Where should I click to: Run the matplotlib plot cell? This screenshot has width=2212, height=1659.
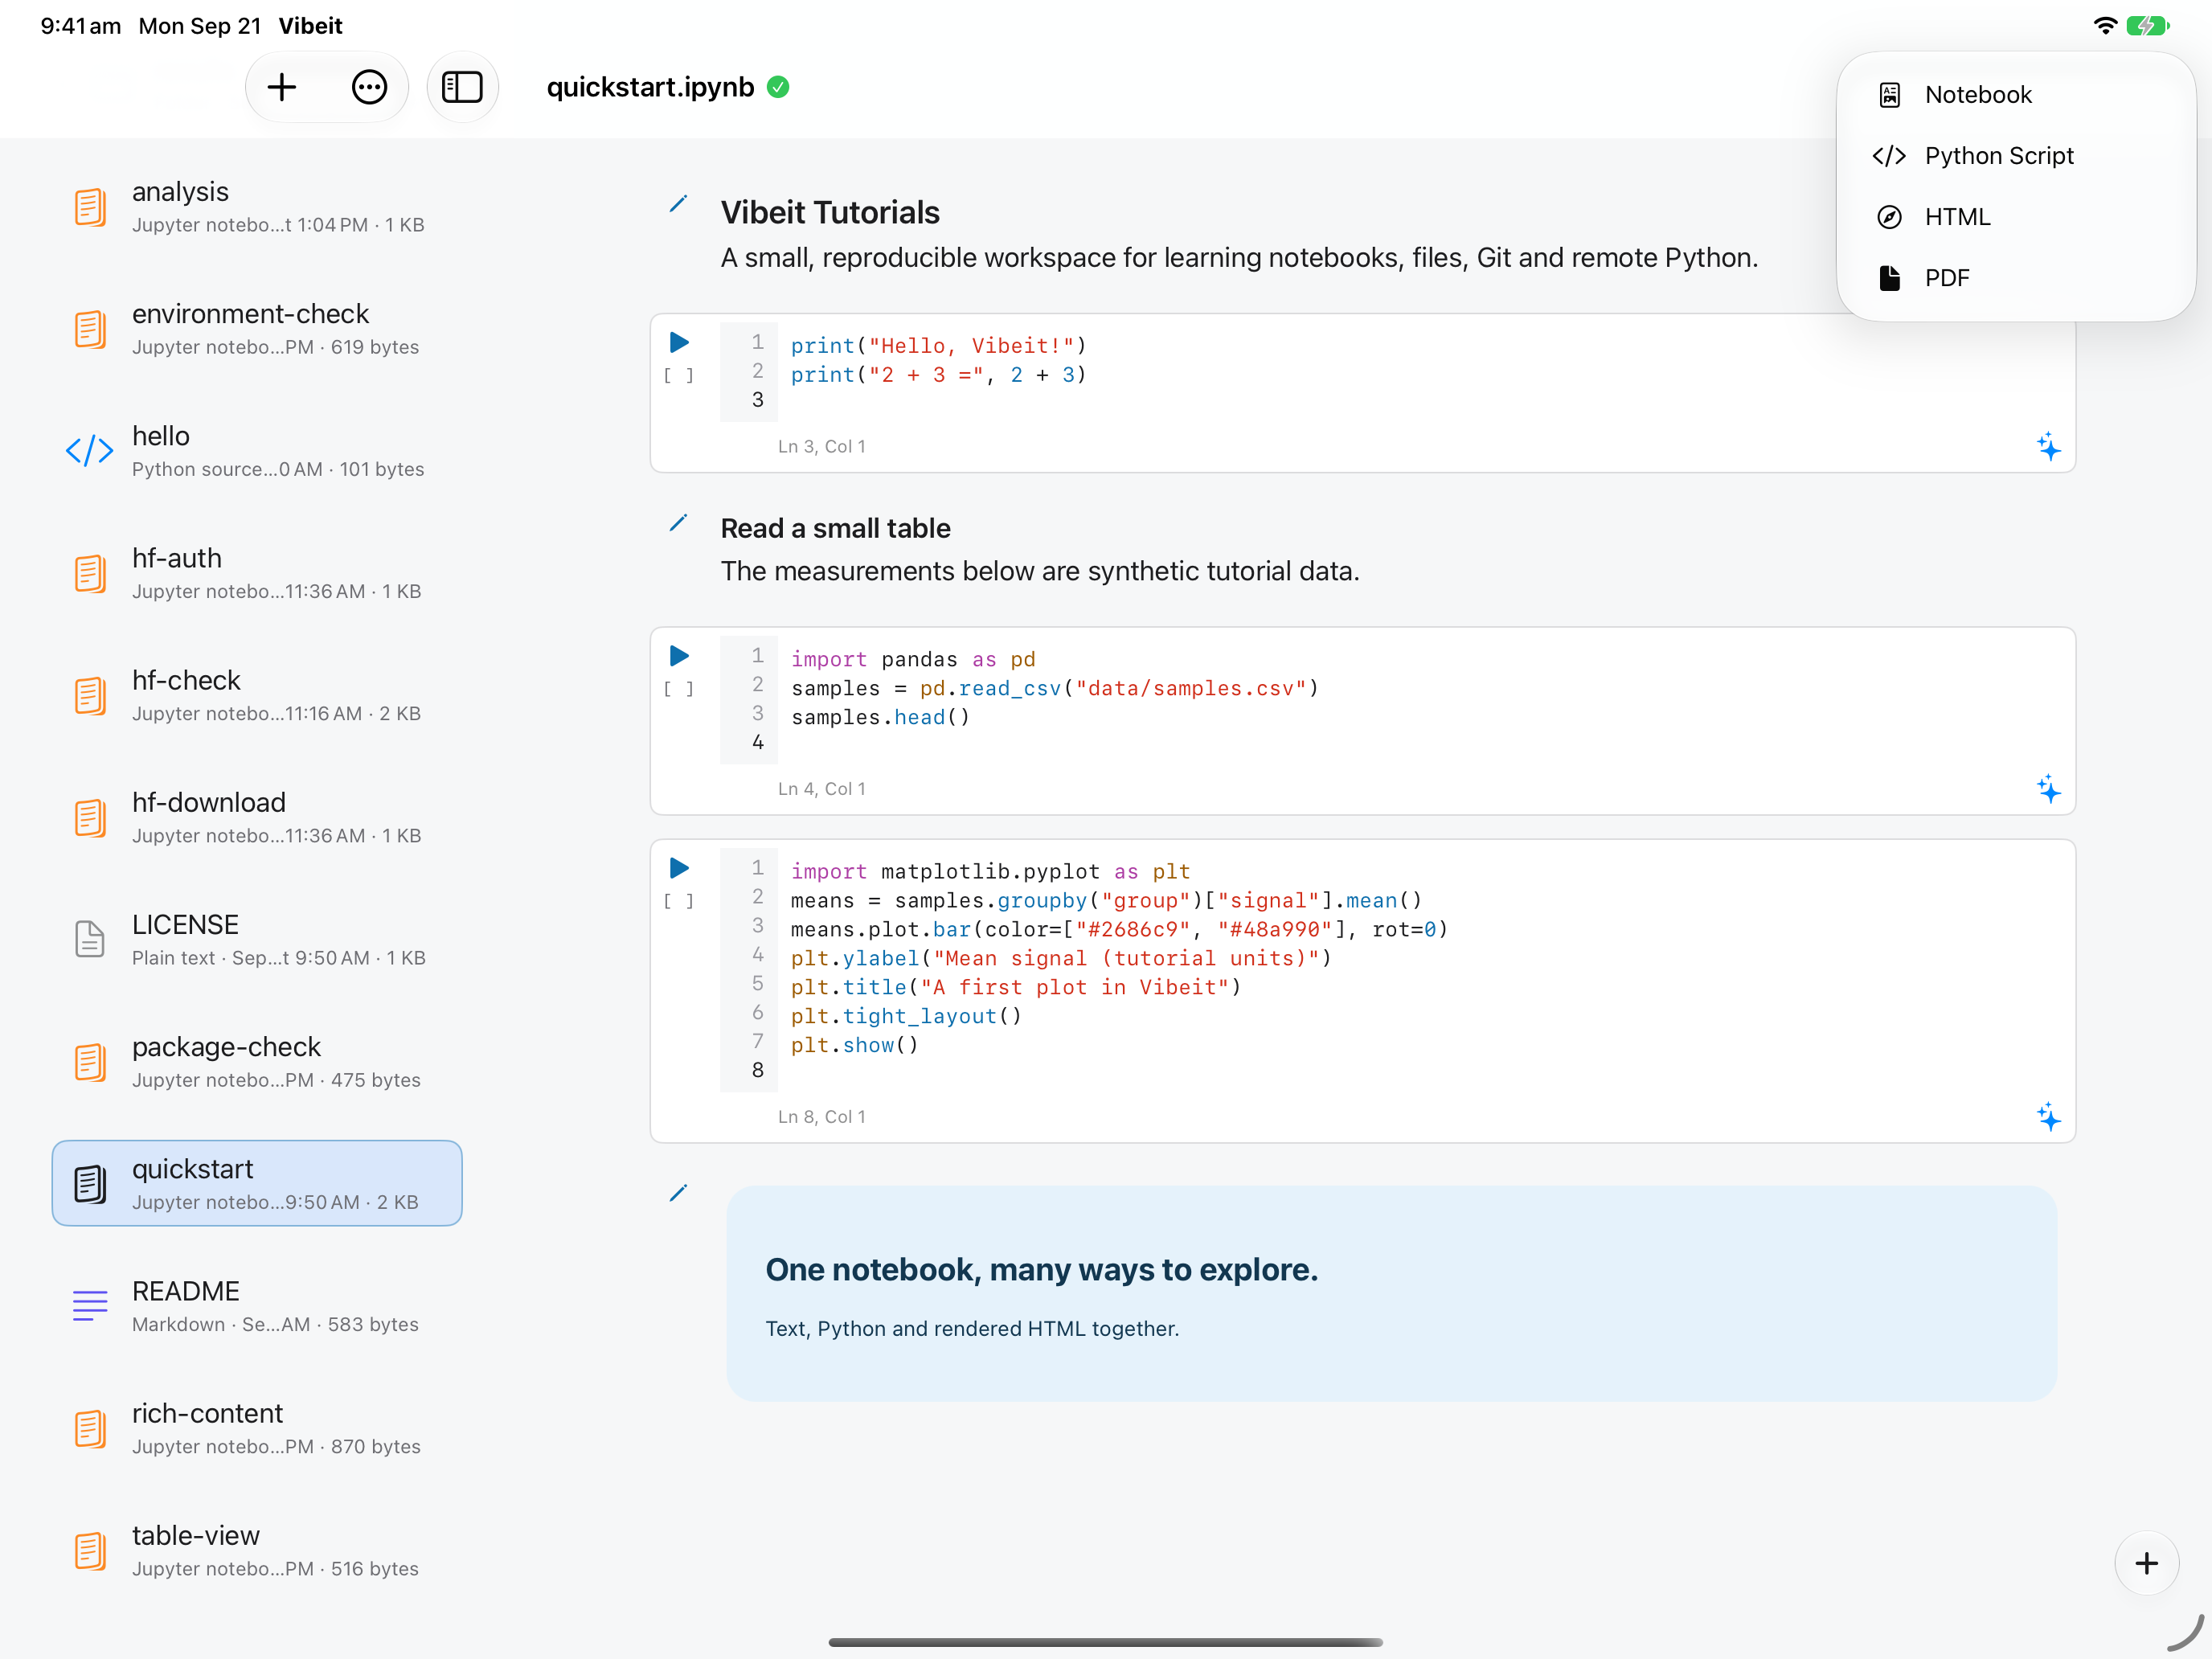pos(679,868)
